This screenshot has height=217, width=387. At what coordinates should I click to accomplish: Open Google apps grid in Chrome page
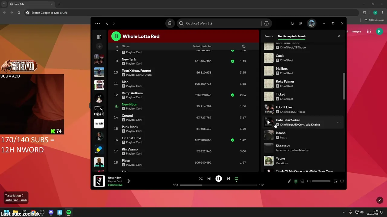click(369, 31)
